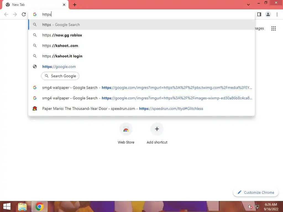Restore down the Chrome window
Image resolution: width=283 pixels, height=212 pixels.
pos(266,3)
